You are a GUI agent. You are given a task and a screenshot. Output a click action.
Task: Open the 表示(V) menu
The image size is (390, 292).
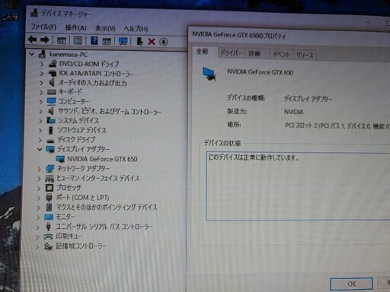click(105, 28)
